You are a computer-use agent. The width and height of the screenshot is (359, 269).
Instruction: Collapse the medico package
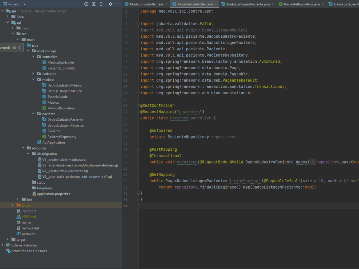point(33,79)
